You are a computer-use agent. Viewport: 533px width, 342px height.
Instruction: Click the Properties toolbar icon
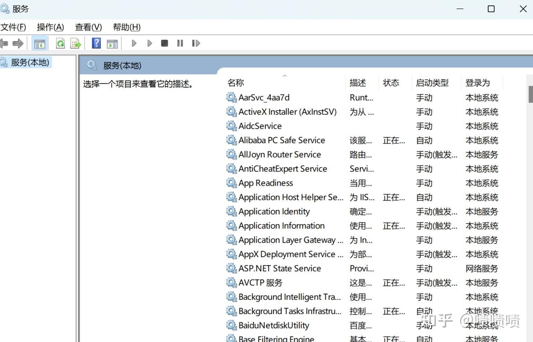[112, 43]
